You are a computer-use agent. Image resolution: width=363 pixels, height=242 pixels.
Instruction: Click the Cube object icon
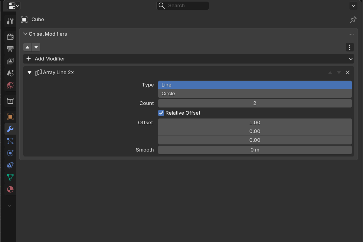[24, 20]
